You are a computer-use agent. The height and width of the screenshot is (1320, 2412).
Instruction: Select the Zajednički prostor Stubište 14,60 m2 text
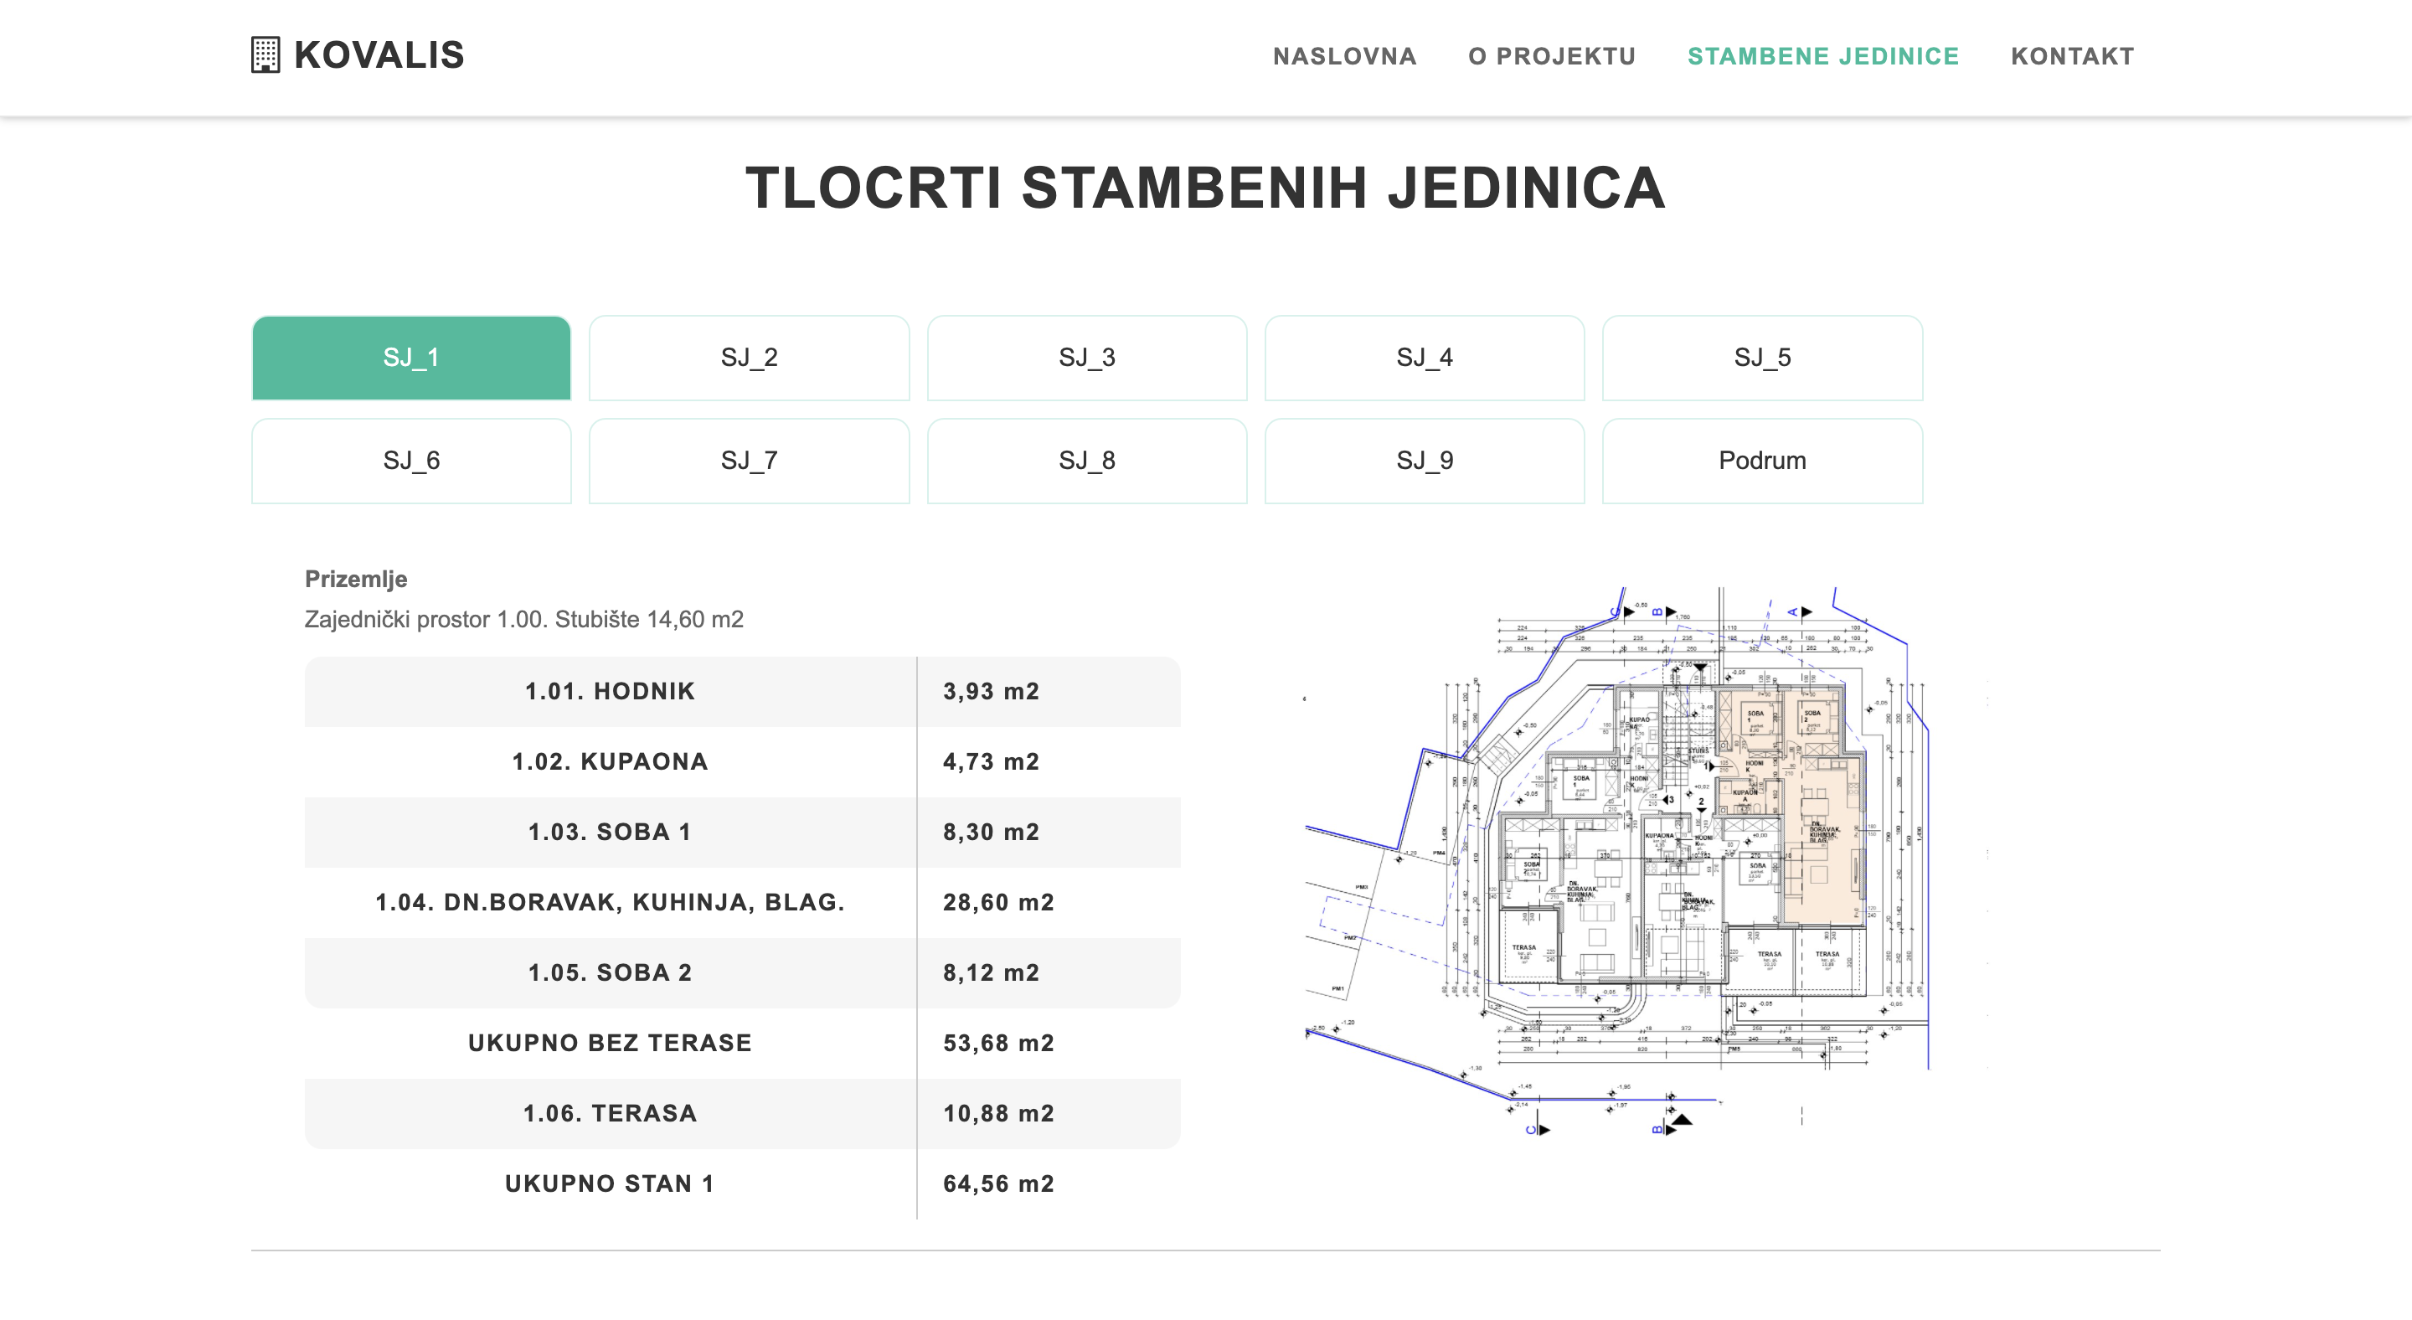[x=524, y=619]
